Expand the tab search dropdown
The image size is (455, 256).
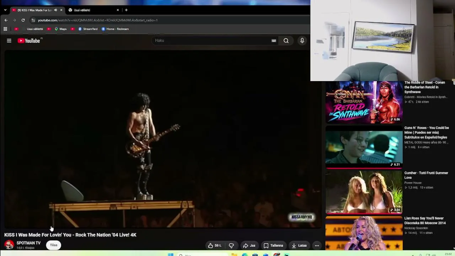tap(5, 10)
